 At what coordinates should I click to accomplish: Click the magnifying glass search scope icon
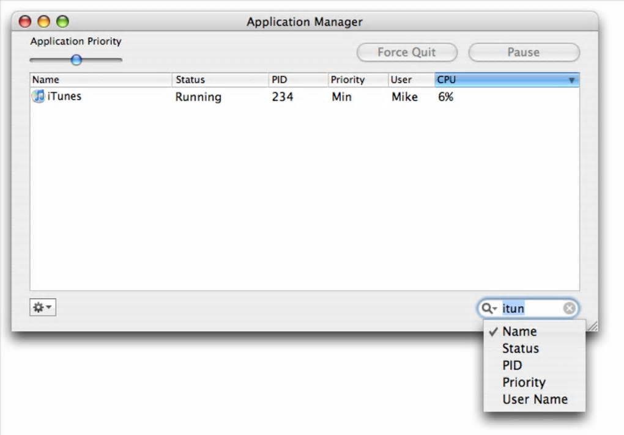pos(489,309)
